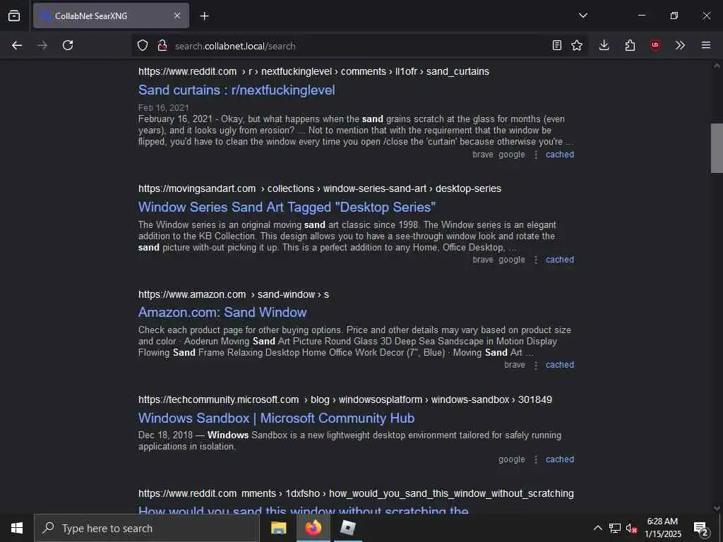Reload the current page
The width and height of the screenshot is (723, 542).
68,45
